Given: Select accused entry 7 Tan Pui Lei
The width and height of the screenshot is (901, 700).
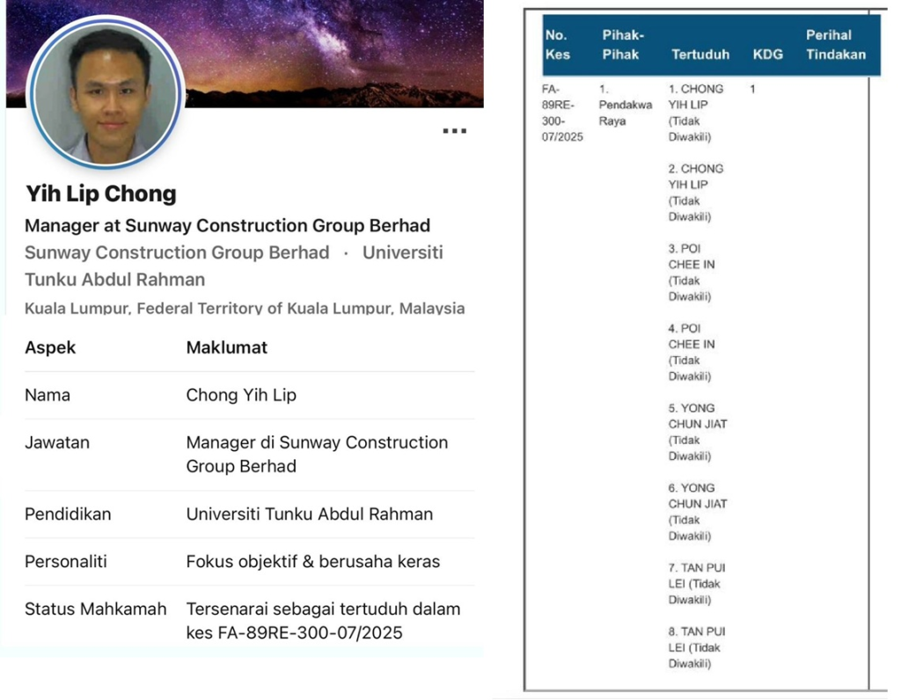Looking at the screenshot, I should coord(697,583).
